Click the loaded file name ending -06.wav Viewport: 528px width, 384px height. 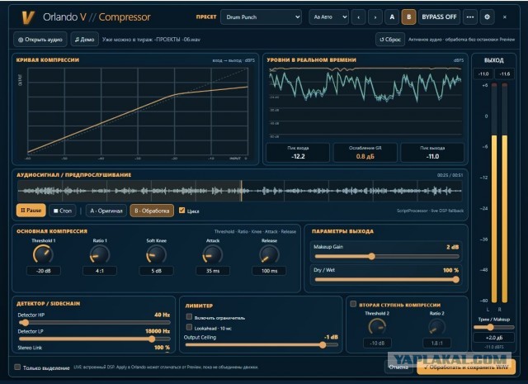pos(151,40)
